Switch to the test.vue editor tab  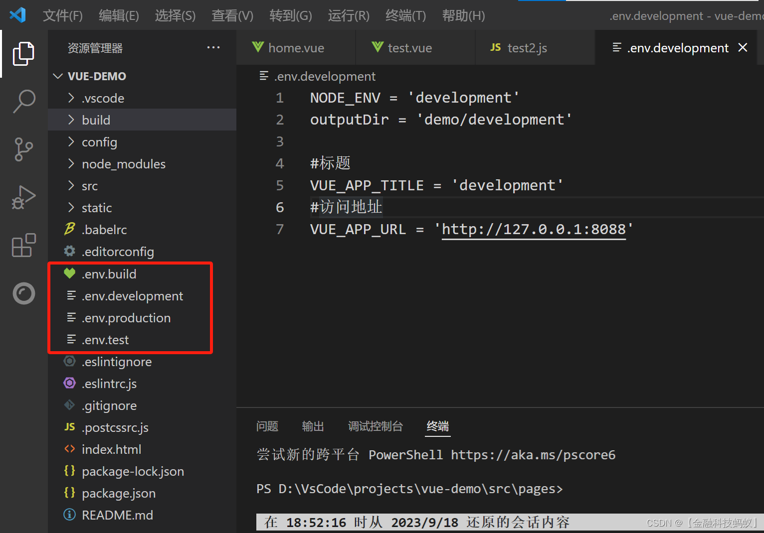click(415, 48)
